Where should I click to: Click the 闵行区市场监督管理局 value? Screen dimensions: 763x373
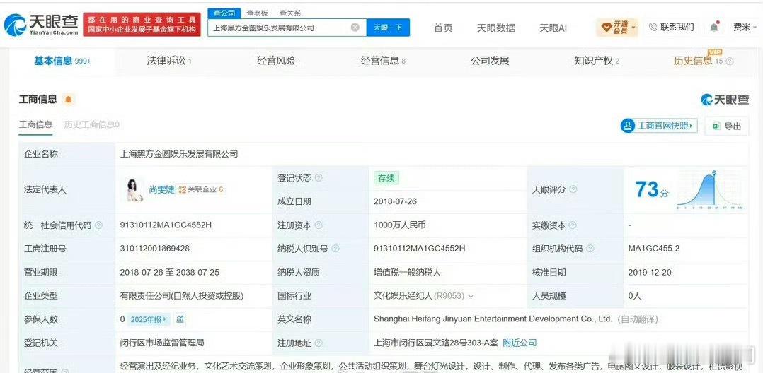pyautogui.click(x=162, y=343)
